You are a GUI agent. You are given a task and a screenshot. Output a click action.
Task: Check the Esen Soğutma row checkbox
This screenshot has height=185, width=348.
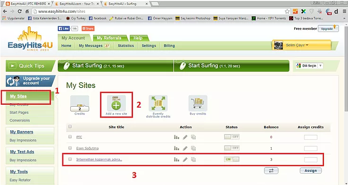(x=70, y=148)
